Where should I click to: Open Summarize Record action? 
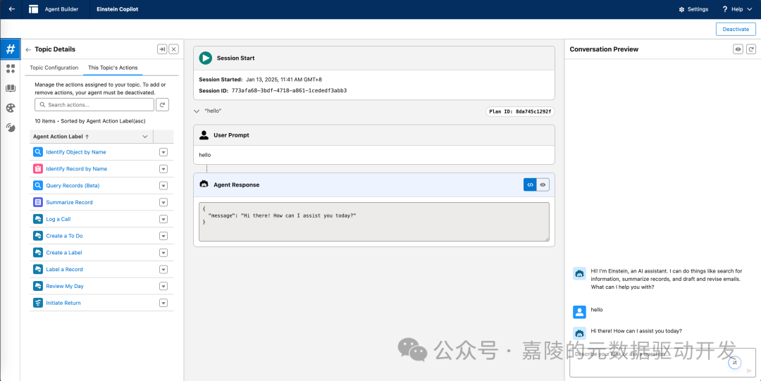69,202
